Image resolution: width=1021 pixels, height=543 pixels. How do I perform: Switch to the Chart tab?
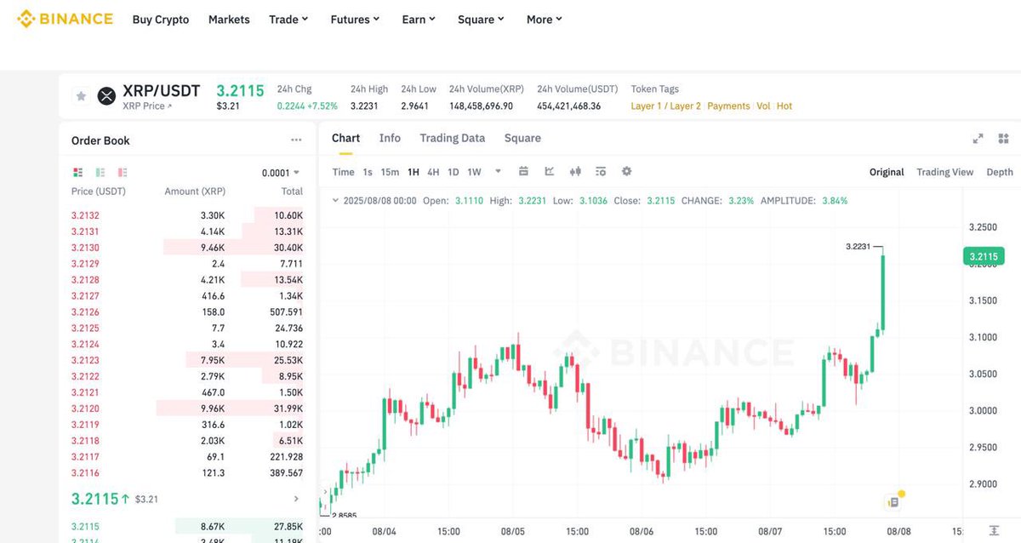(345, 138)
